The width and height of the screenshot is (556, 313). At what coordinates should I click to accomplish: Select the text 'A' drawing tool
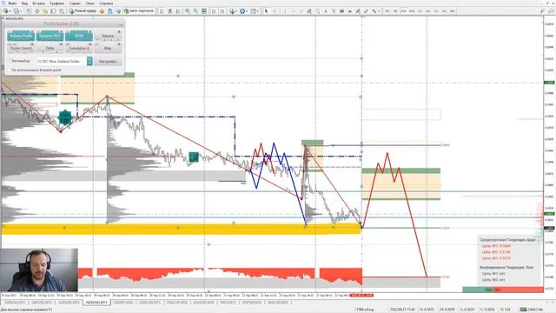(x=326, y=11)
